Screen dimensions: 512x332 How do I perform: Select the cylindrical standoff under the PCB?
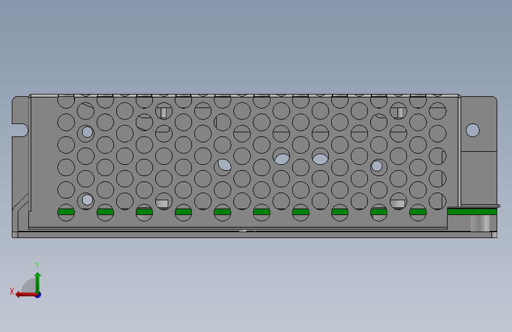480,223
